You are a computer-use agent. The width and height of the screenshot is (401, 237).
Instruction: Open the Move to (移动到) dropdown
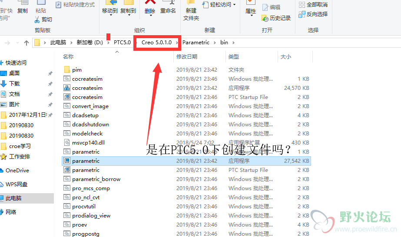pos(110,8)
